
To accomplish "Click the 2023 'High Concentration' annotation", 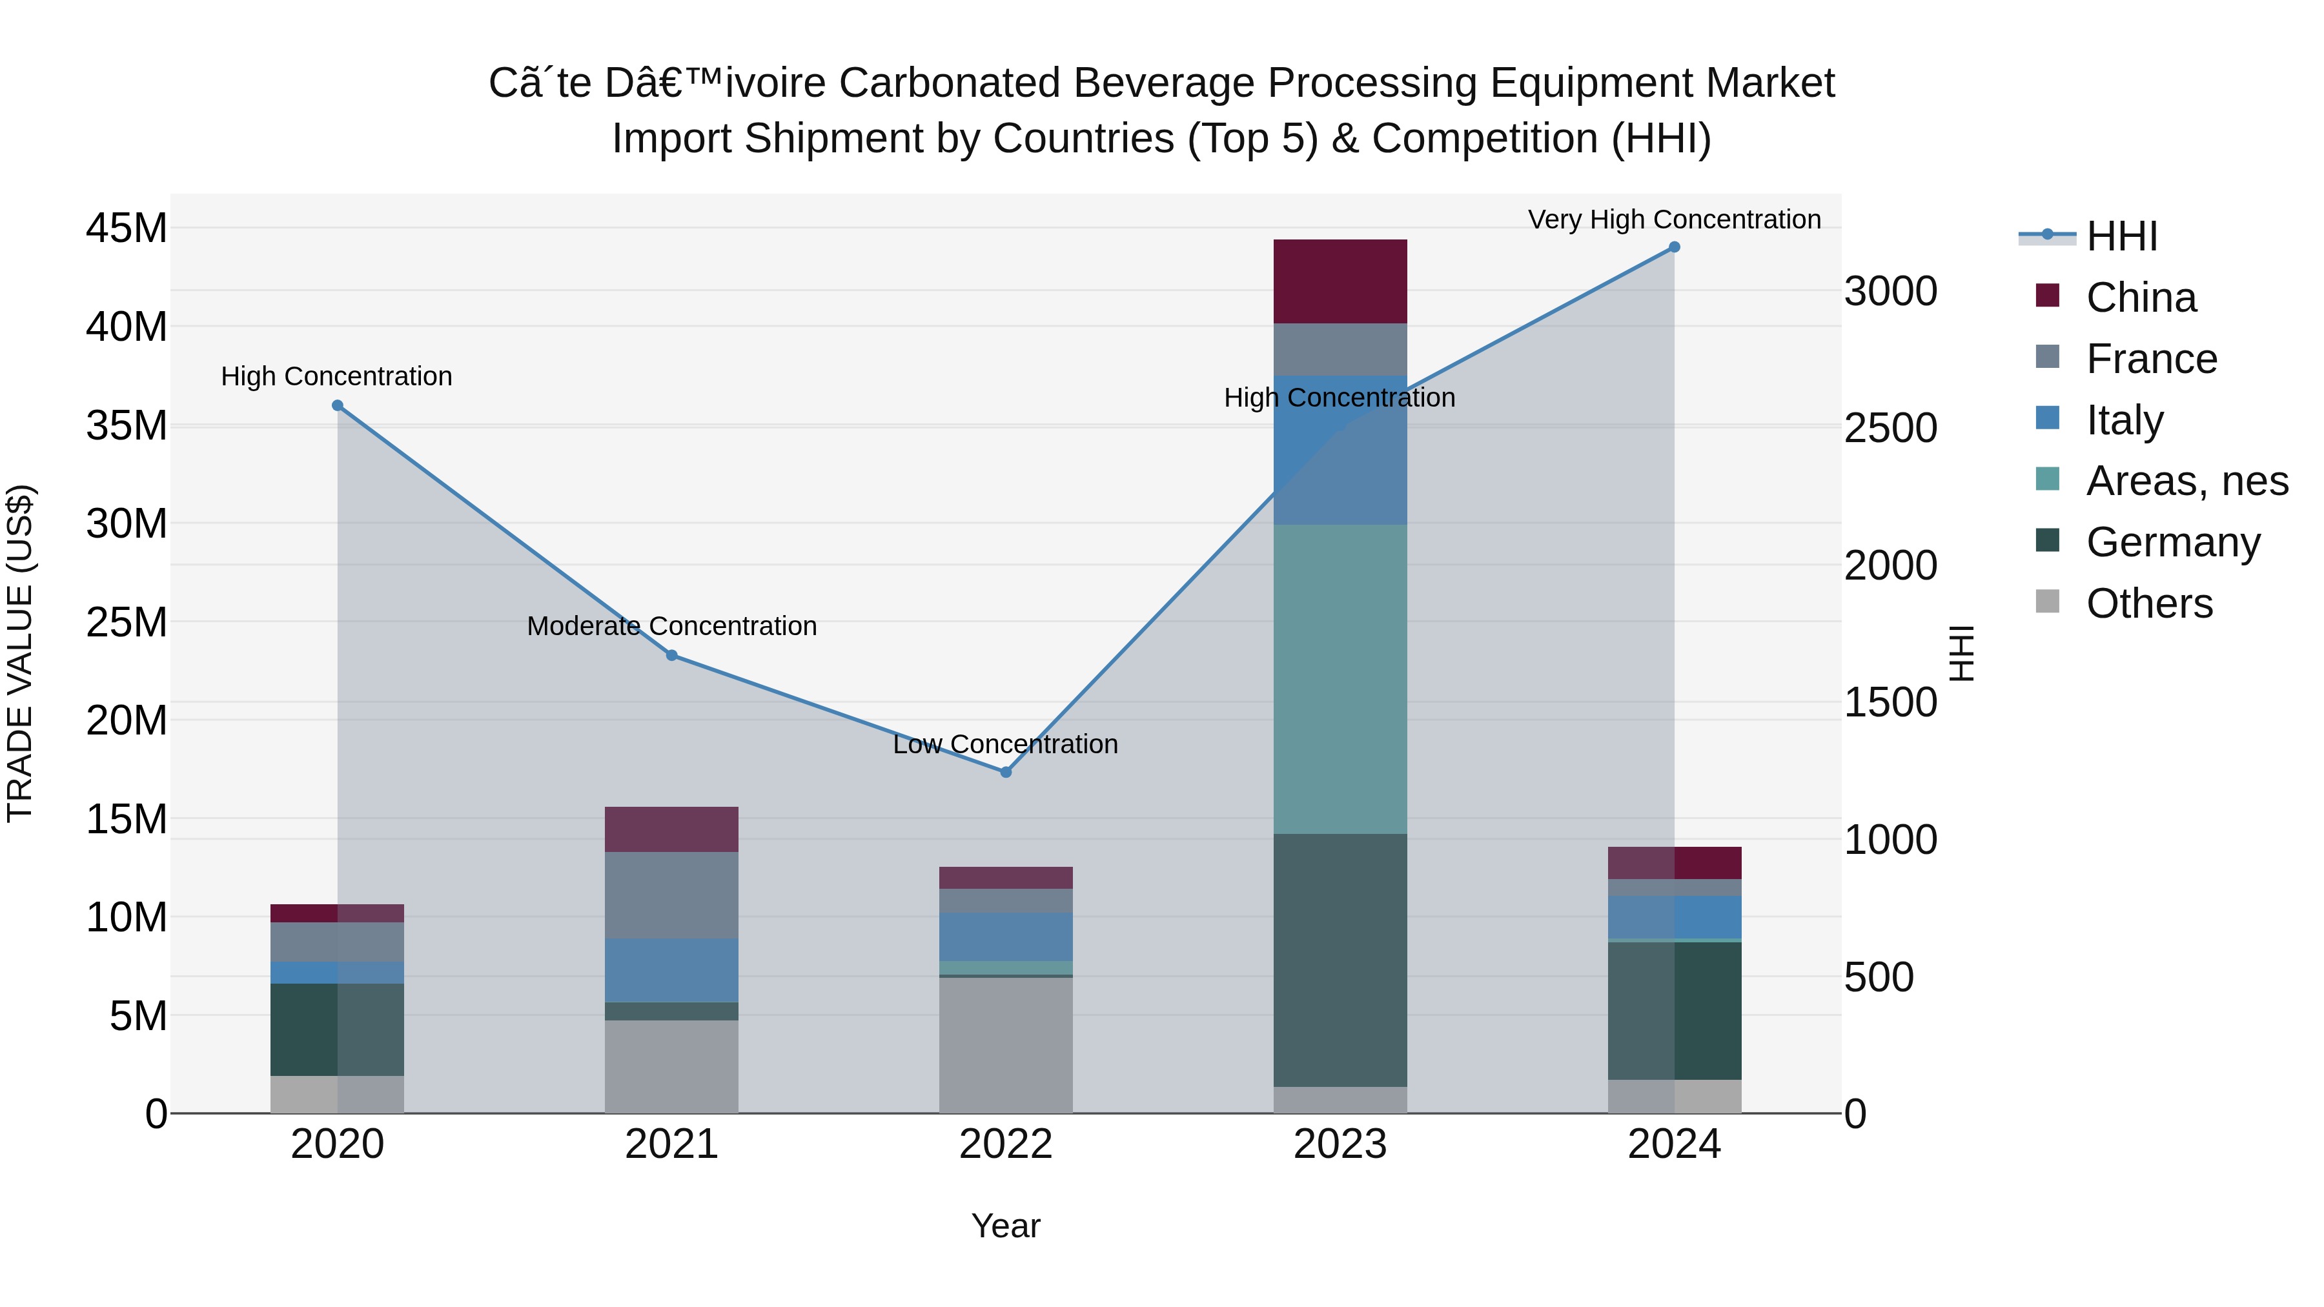I will pos(1340,398).
